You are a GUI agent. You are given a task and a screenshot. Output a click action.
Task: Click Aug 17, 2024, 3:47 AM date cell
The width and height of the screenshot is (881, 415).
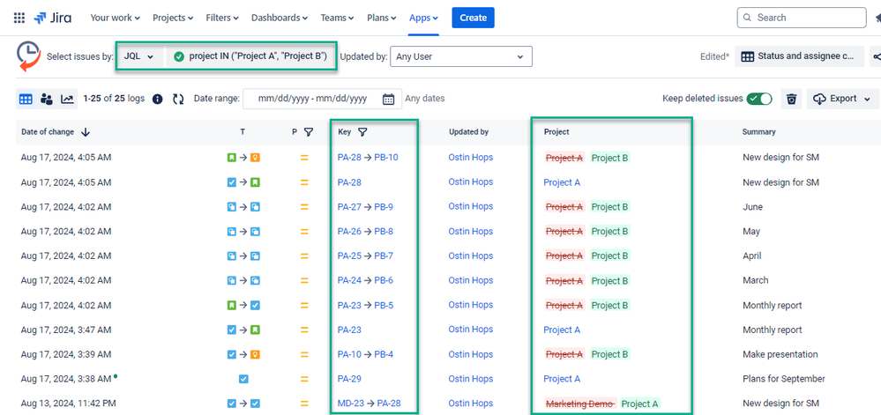point(66,330)
